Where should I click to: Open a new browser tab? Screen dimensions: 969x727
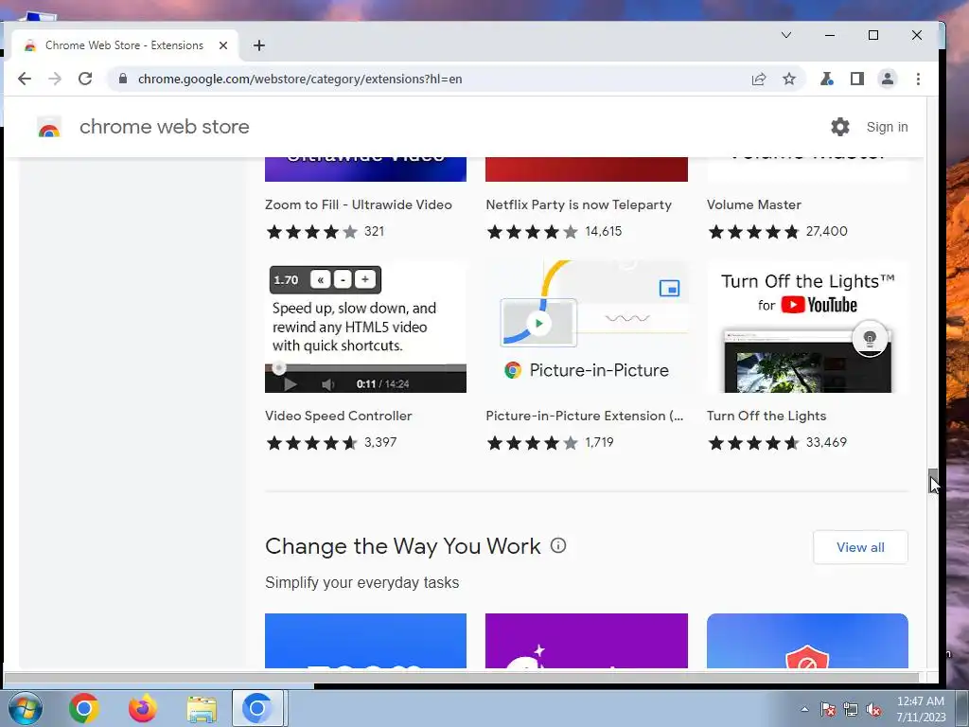[259, 45]
